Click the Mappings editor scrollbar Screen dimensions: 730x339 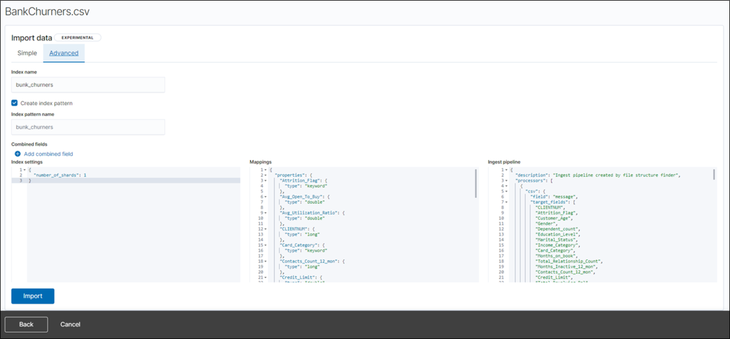476,183
